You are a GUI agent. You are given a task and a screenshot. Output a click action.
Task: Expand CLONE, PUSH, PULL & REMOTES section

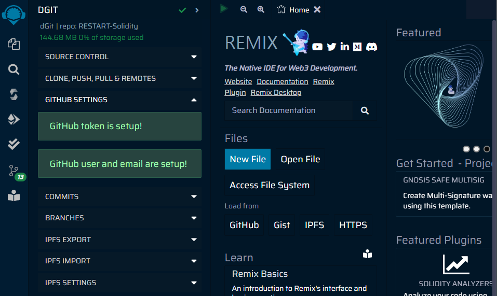coord(119,78)
